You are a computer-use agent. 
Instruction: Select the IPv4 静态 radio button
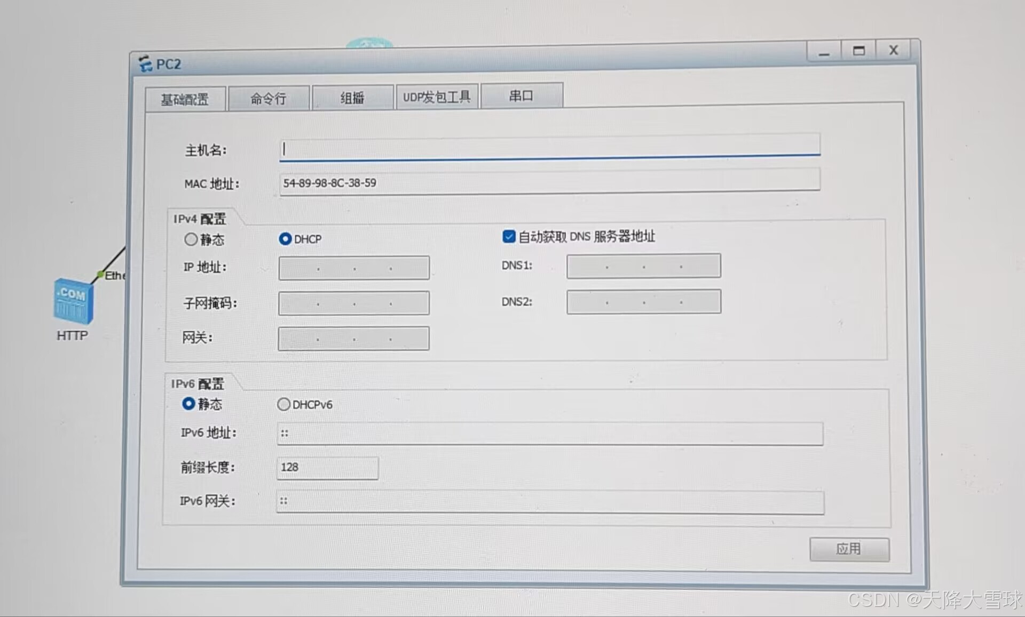pos(191,239)
